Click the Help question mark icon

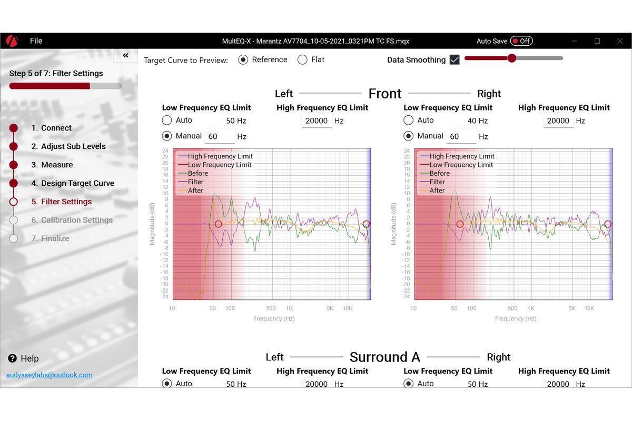pos(13,358)
